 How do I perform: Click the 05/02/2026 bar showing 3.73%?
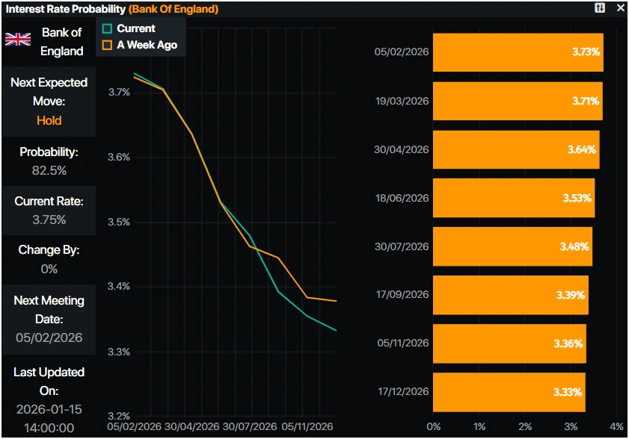click(518, 52)
